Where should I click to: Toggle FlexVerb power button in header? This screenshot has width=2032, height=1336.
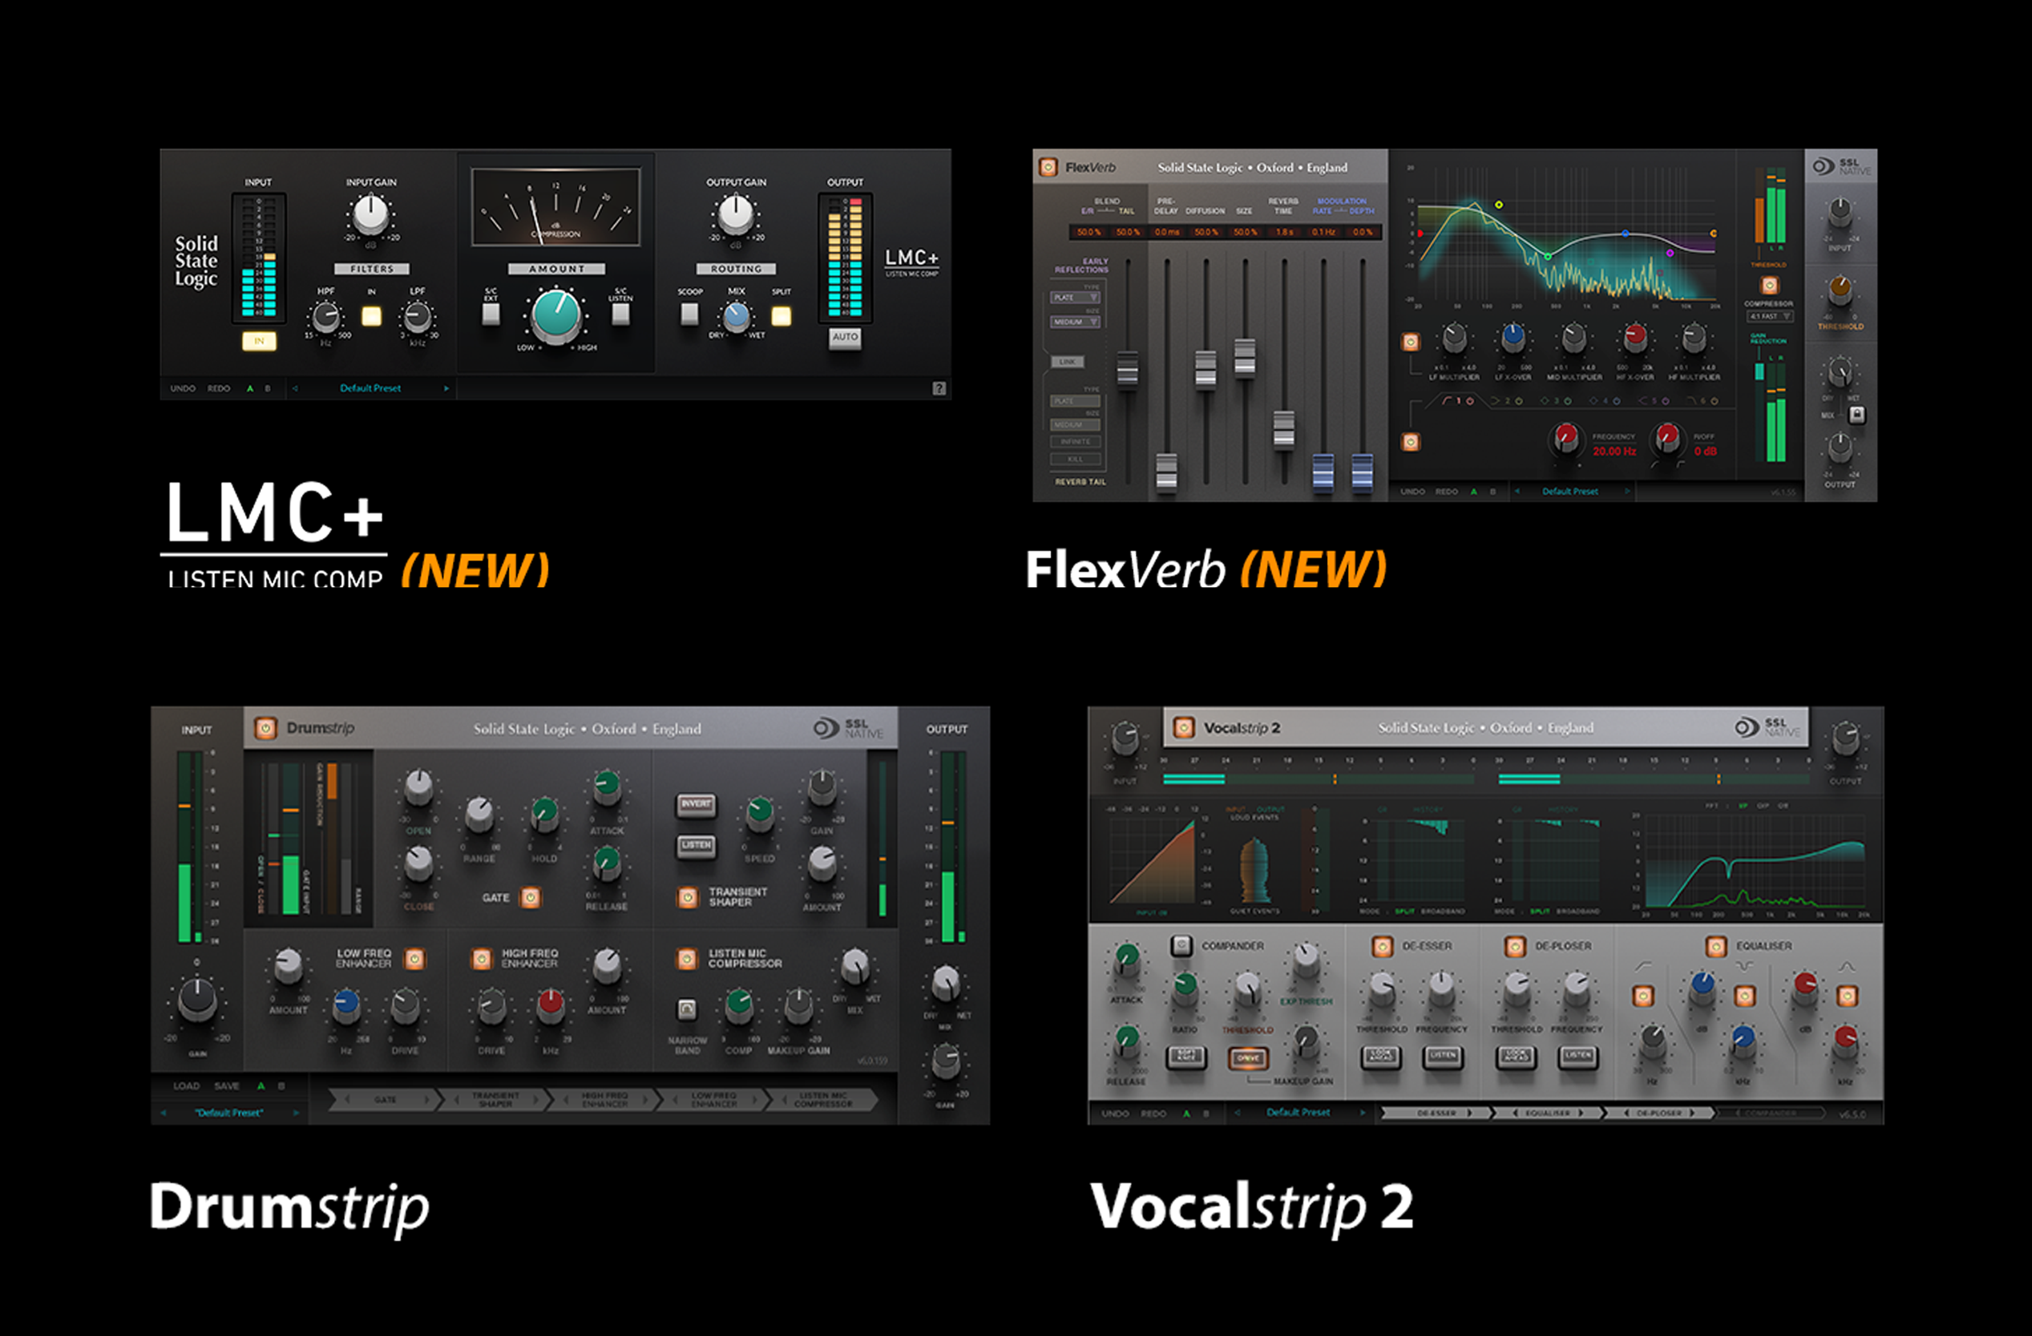(1048, 167)
